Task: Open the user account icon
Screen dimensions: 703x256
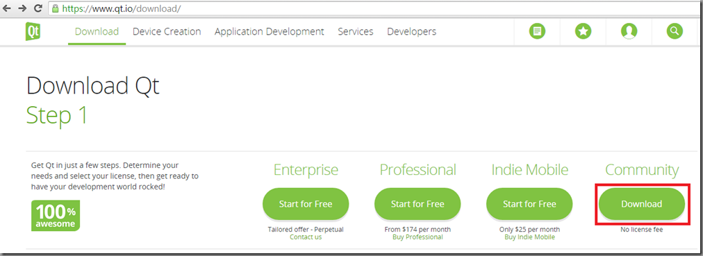Action: click(629, 31)
